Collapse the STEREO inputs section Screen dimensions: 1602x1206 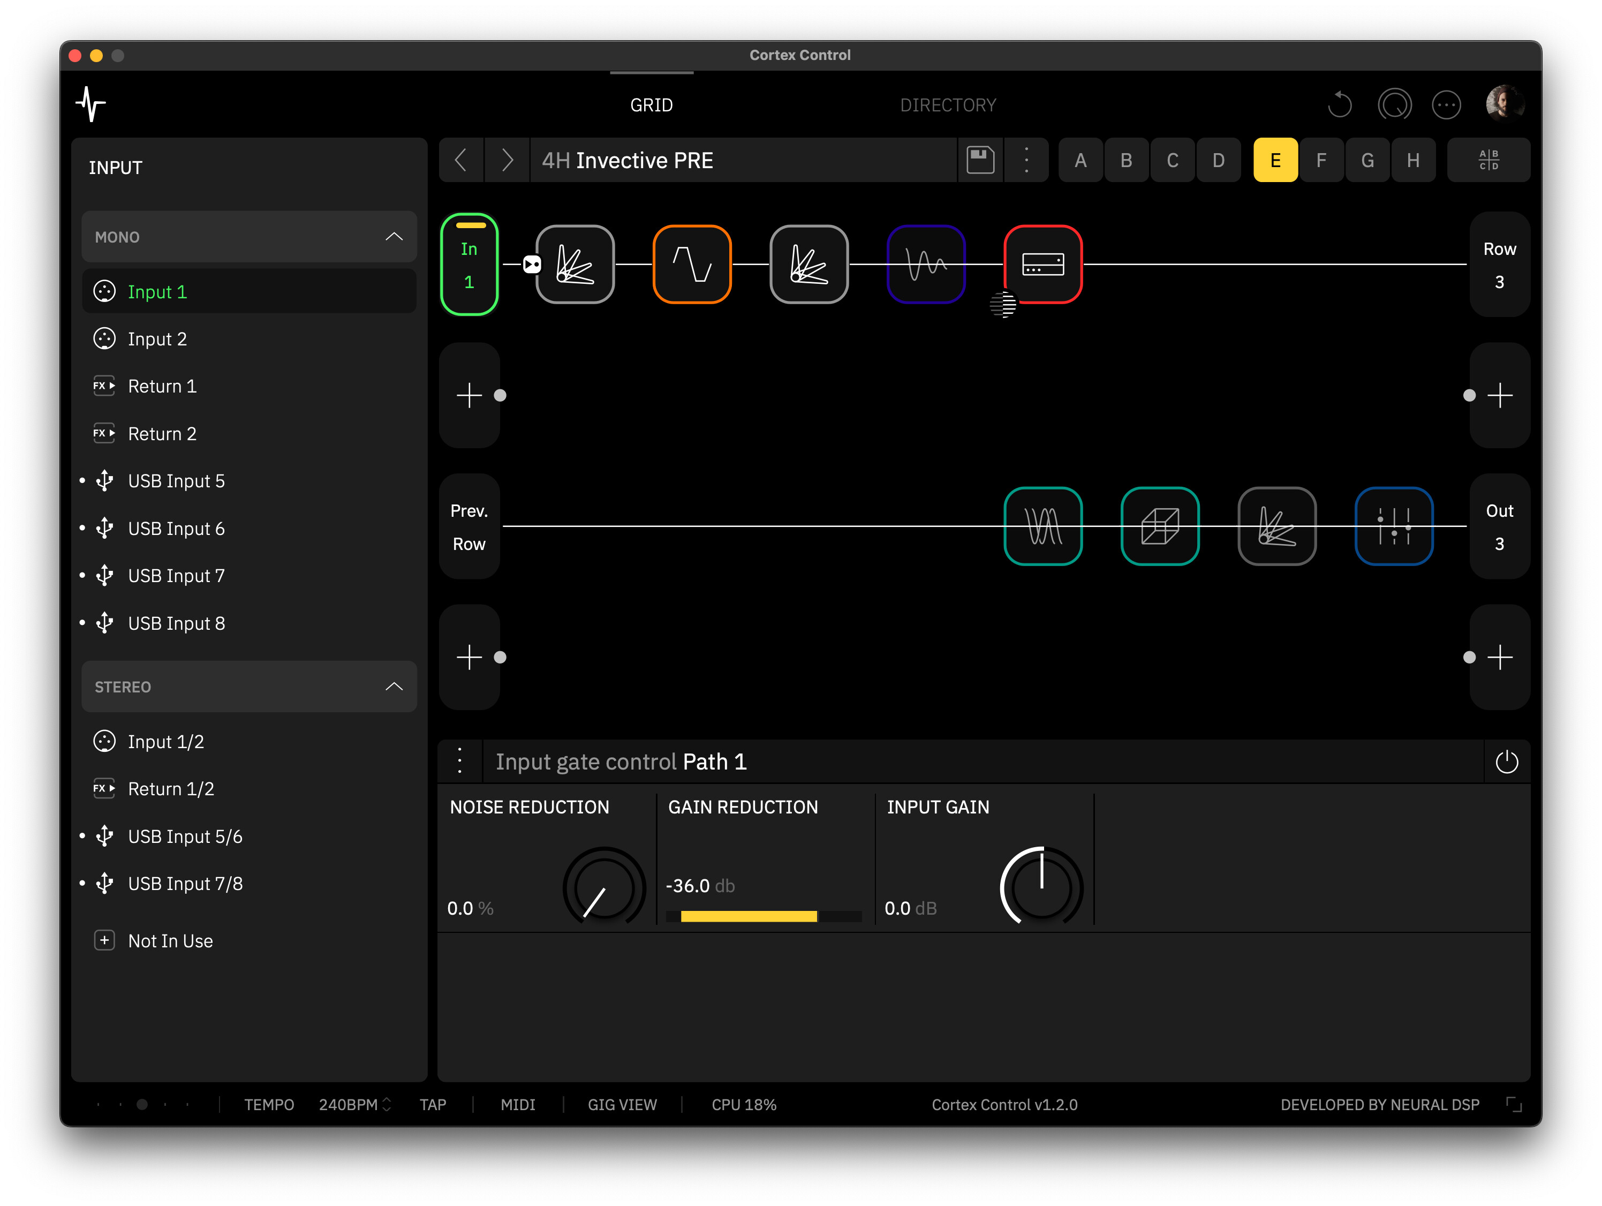(x=249, y=687)
